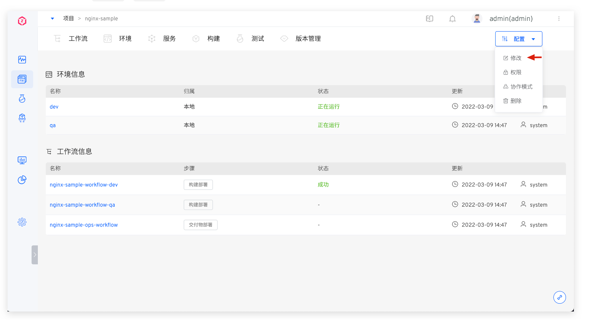Open the data dashboard monitor icon
The image size is (589, 327).
(22, 160)
